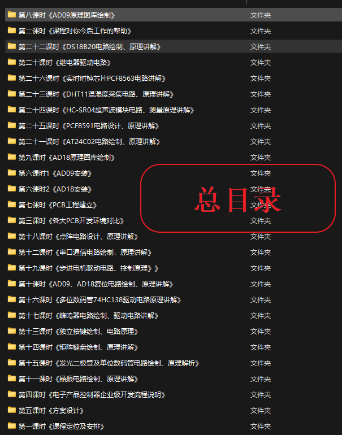This screenshot has width=342, height=435.
Task: Click folder icon of 第二十三课时 DHT11温湿度采集电路
Action: pos(12,94)
